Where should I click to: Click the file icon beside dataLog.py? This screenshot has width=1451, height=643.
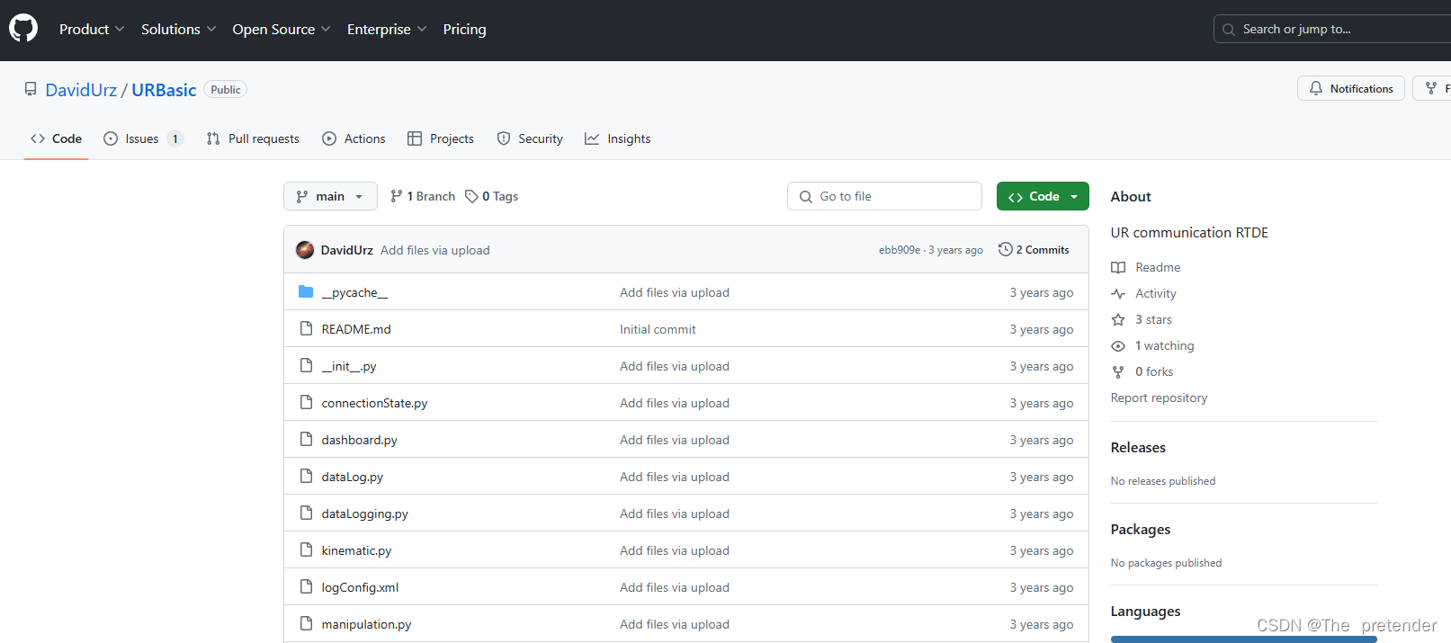(306, 476)
